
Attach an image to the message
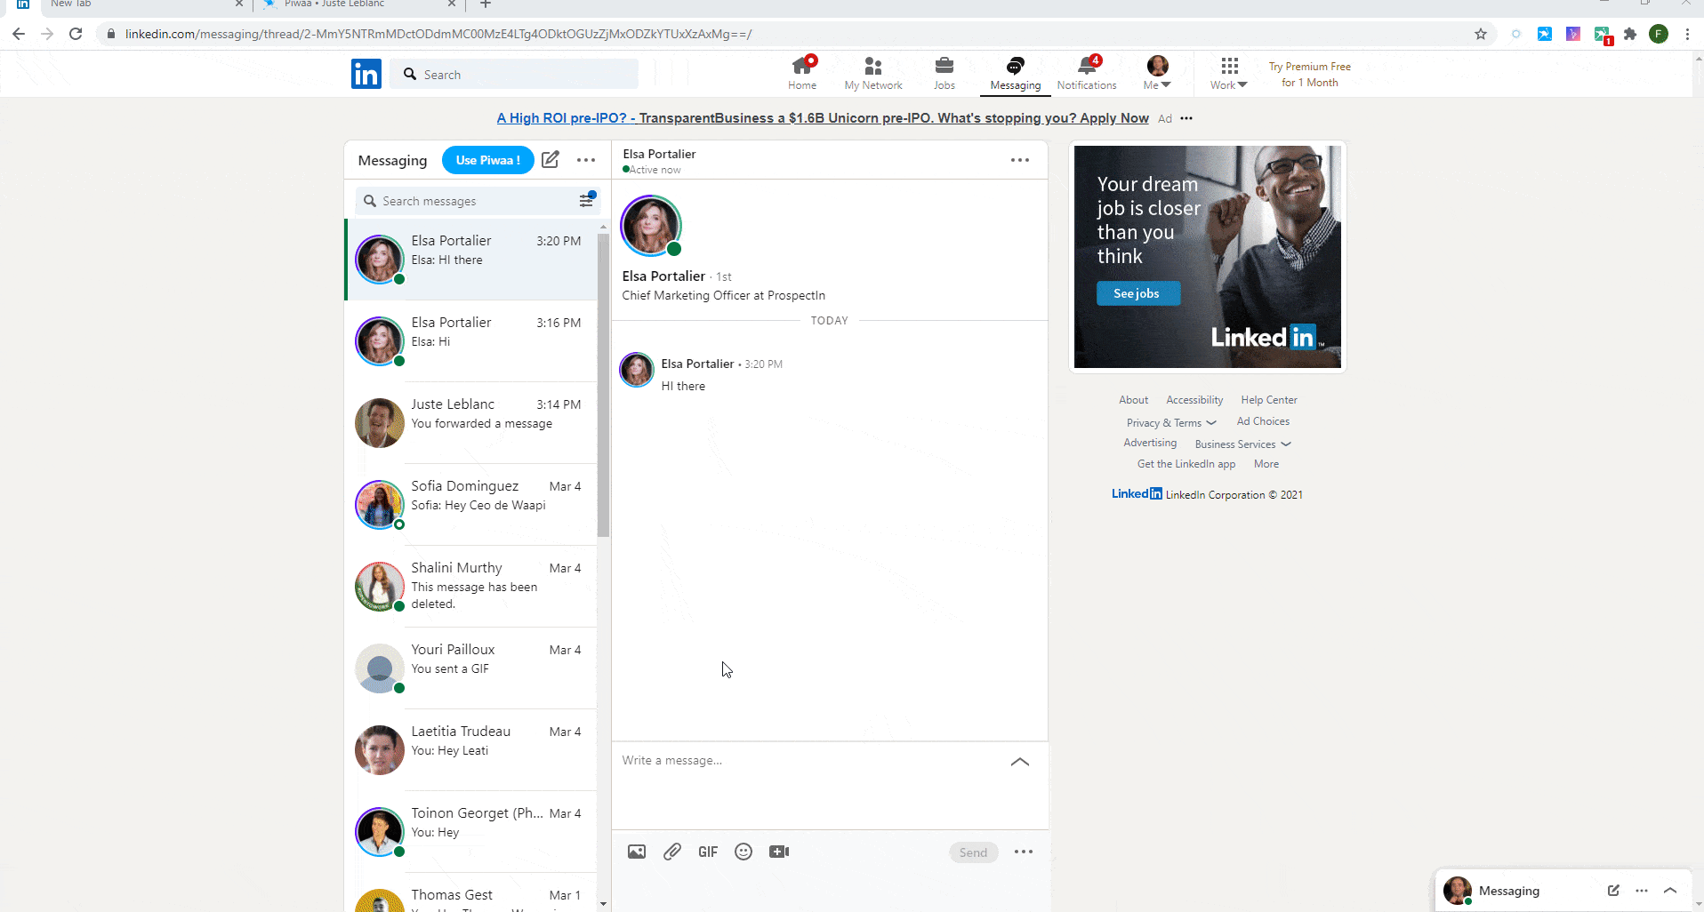(637, 852)
